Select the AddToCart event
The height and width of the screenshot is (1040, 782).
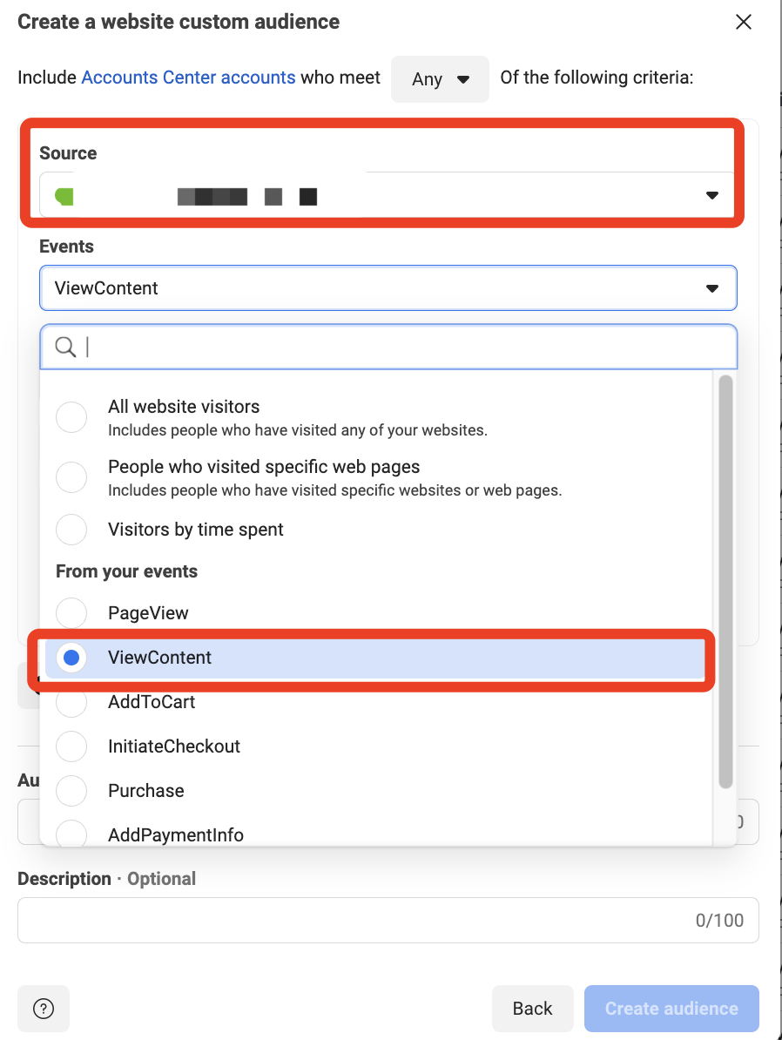click(x=71, y=702)
